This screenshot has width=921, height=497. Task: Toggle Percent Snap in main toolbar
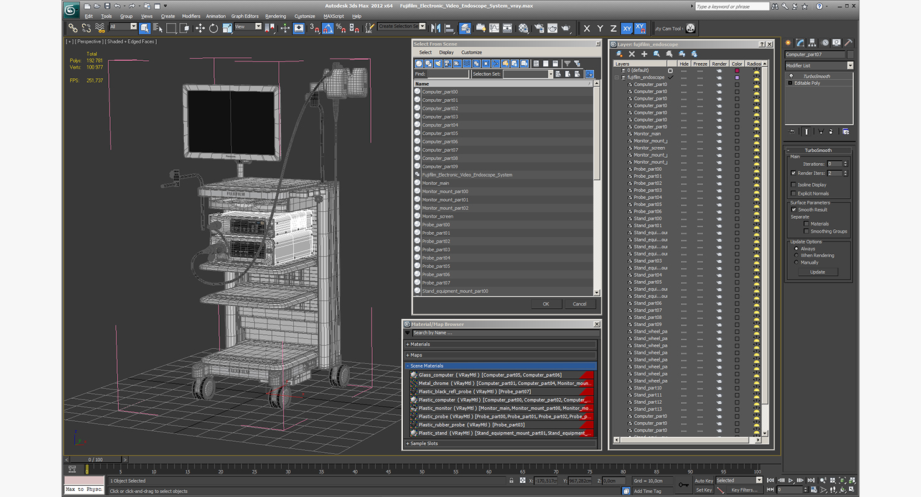341,28
